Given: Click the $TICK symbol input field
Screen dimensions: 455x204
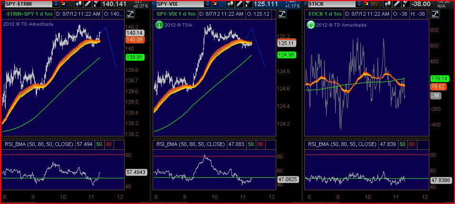Looking at the screenshot, I should click(332, 4).
